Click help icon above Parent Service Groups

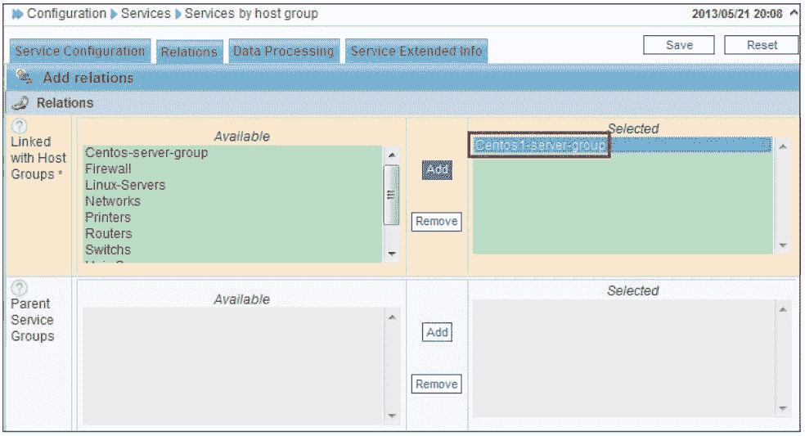pyautogui.click(x=20, y=288)
